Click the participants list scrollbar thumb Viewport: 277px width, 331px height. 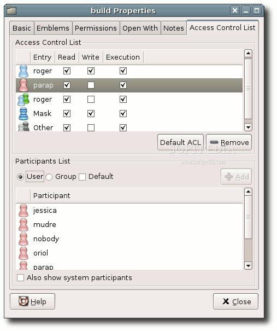pyautogui.click(x=249, y=217)
